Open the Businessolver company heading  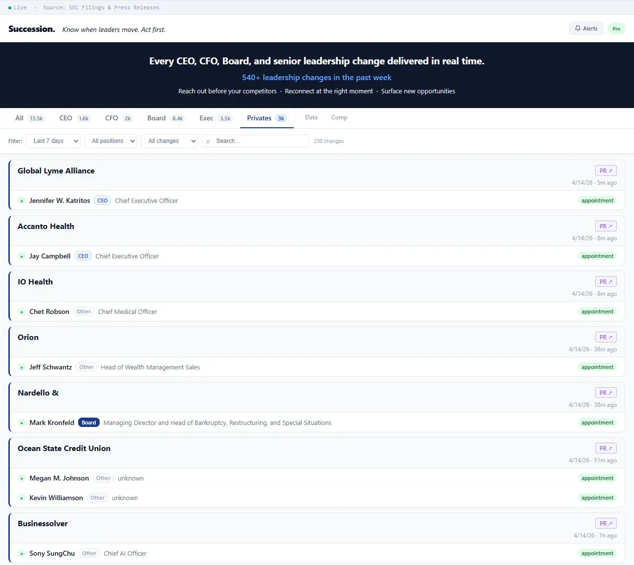coord(43,523)
